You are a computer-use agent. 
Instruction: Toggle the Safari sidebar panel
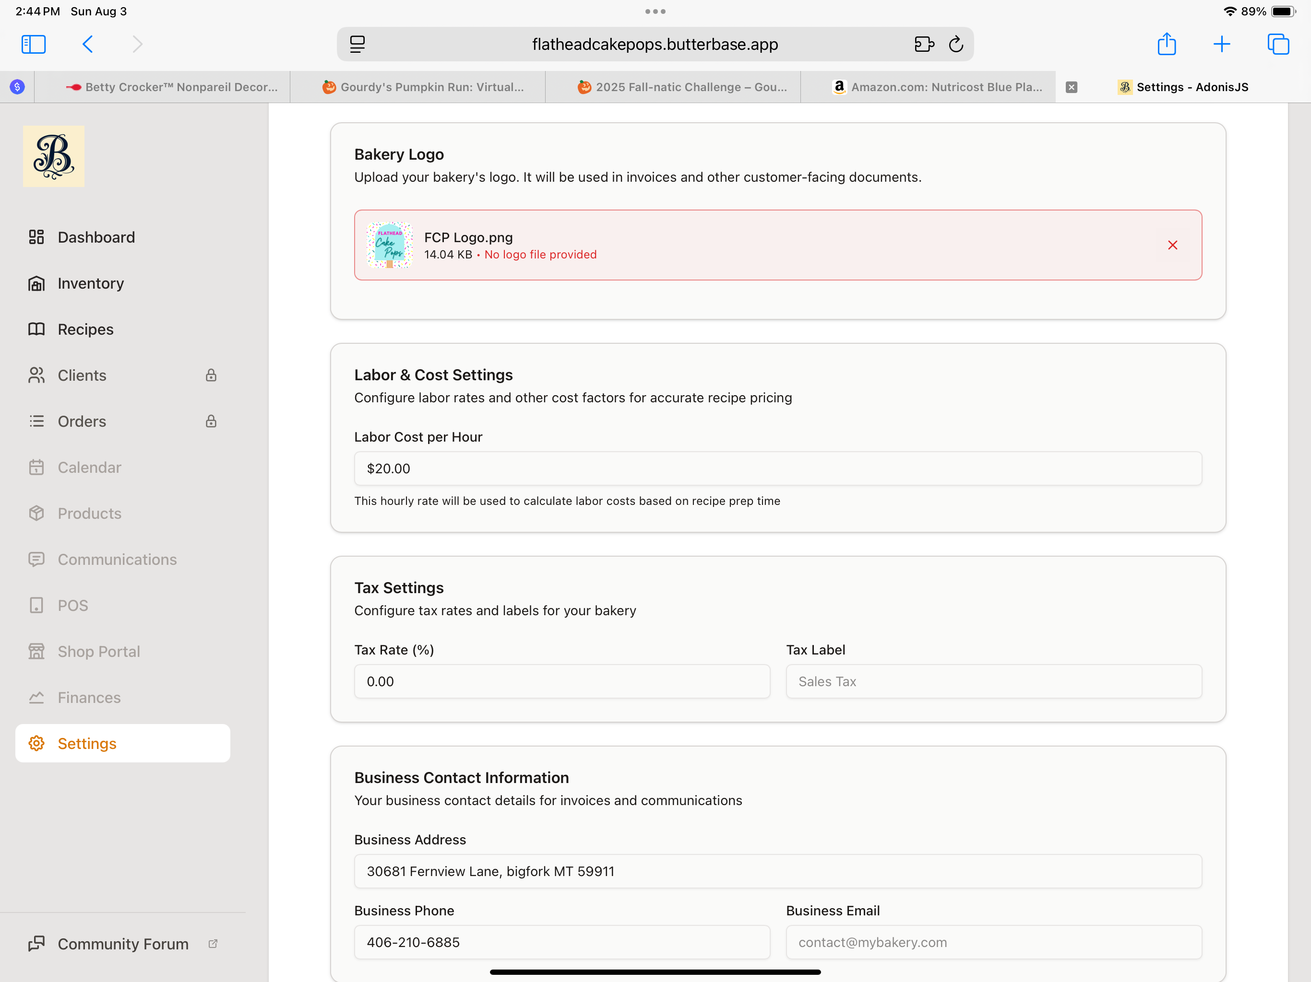[34, 45]
